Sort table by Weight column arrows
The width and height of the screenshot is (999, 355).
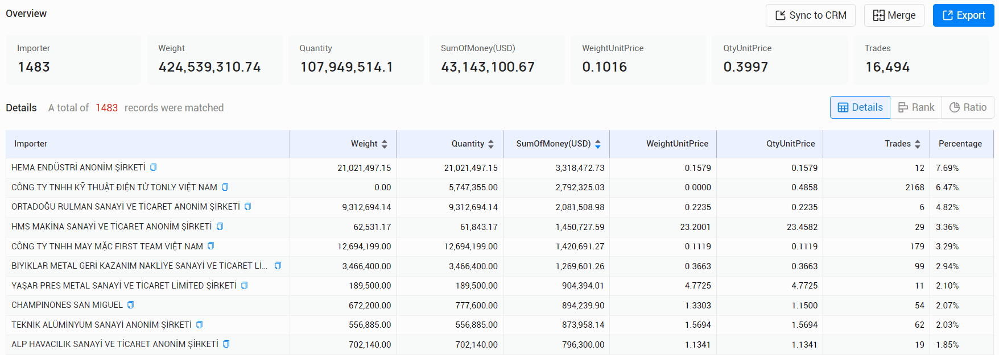click(385, 144)
